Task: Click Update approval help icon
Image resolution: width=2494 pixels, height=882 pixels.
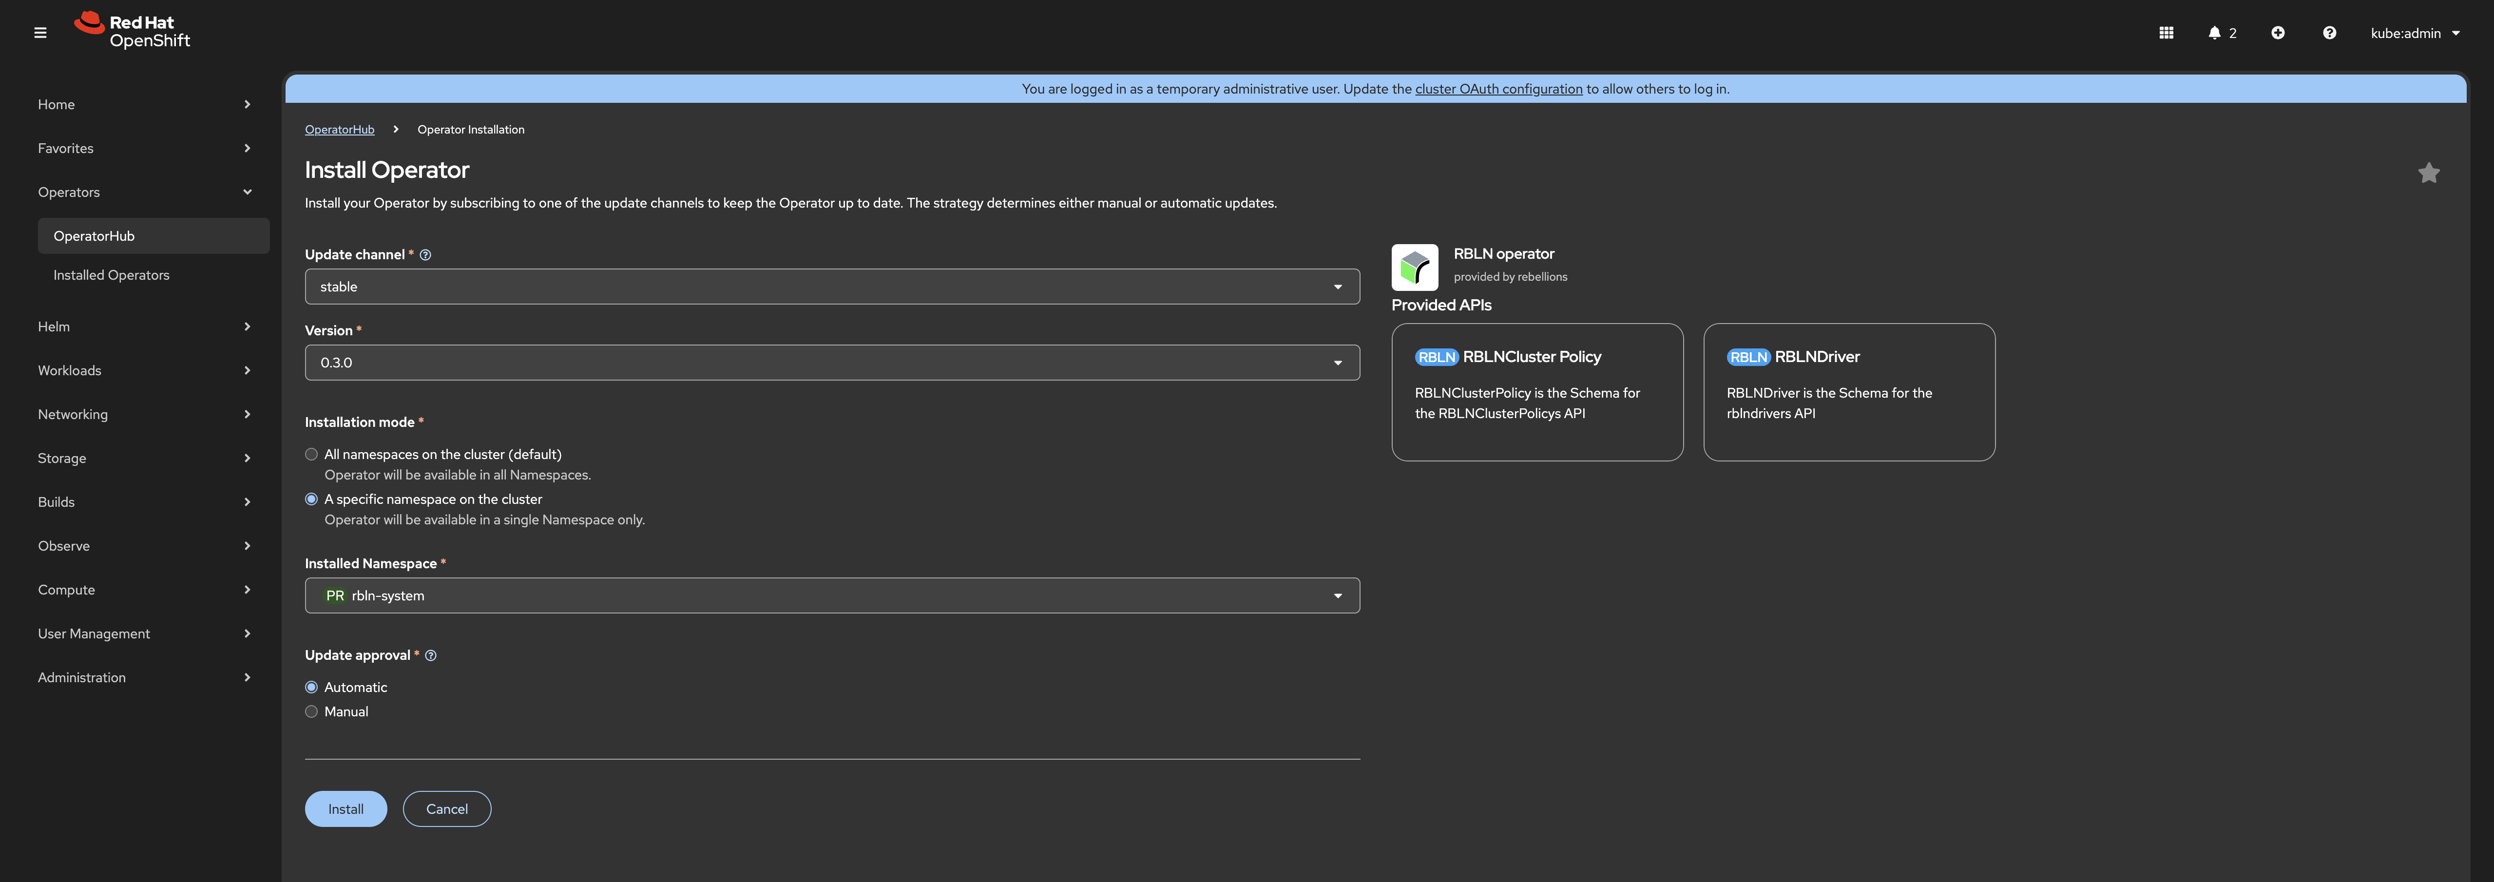Action: pos(431,655)
